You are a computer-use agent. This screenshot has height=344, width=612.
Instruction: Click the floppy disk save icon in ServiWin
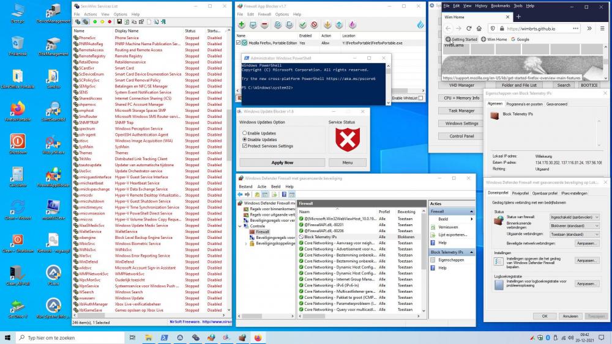(x=119, y=22)
